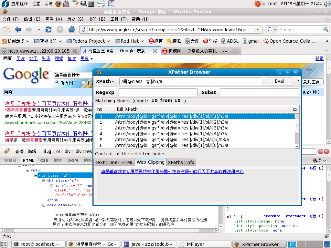Click the XPath expression input field
The height and width of the screenshot is (248, 331).
tap(191, 81)
